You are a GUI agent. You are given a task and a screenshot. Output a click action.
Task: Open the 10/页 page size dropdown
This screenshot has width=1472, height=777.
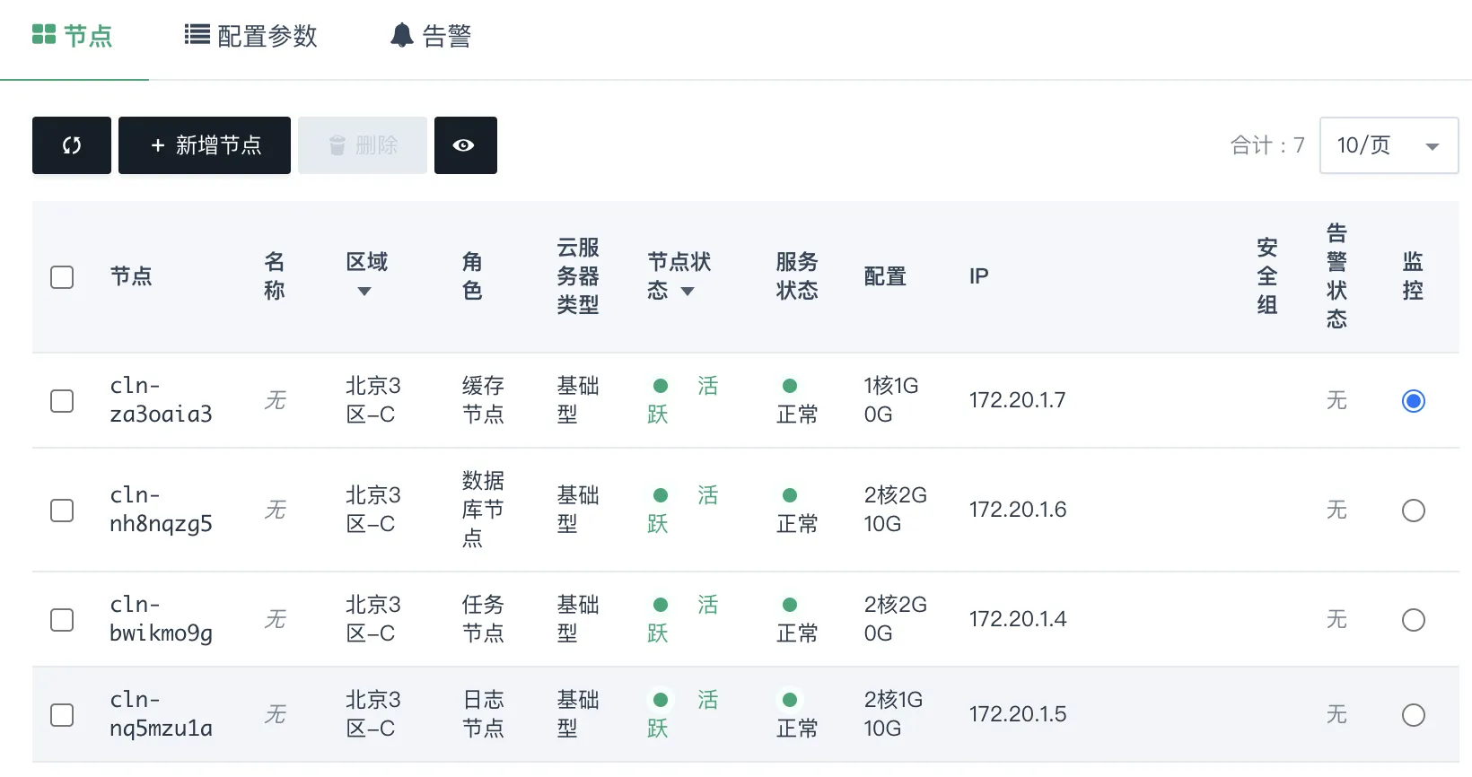(x=1389, y=145)
